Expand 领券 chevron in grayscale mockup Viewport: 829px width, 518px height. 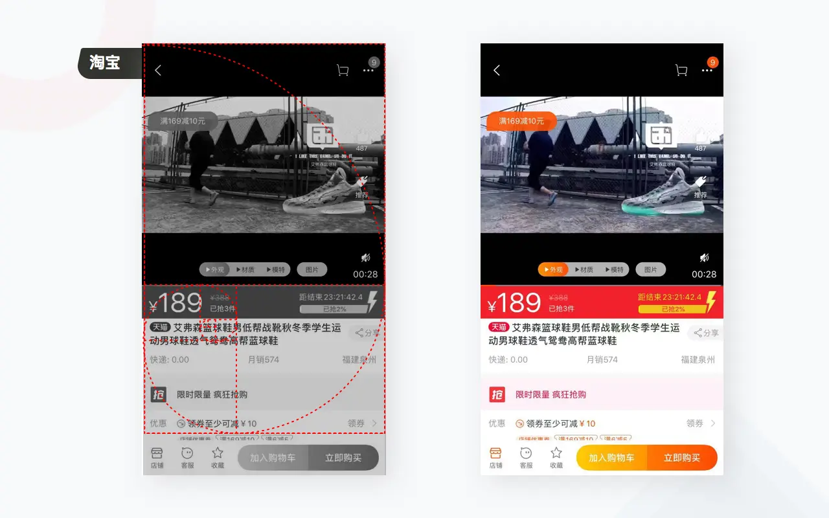[x=374, y=423]
